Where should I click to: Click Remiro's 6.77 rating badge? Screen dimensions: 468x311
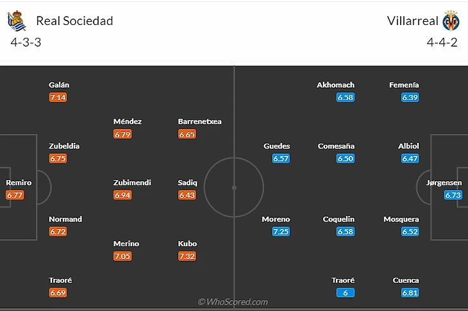point(15,195)
